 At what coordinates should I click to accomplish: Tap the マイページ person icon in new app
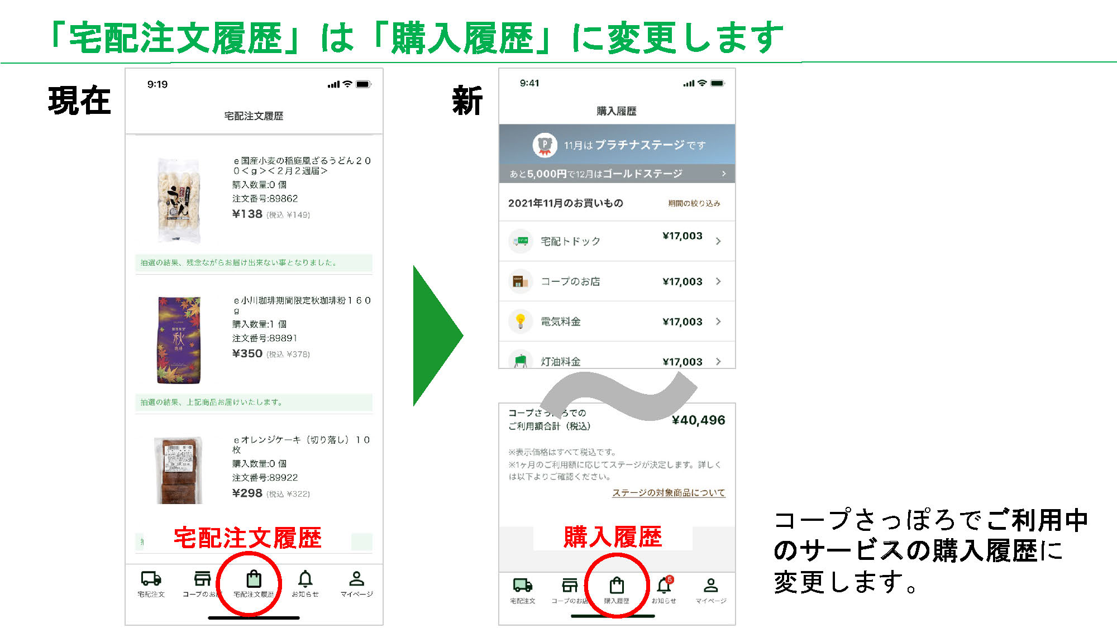tap(710, 585)
